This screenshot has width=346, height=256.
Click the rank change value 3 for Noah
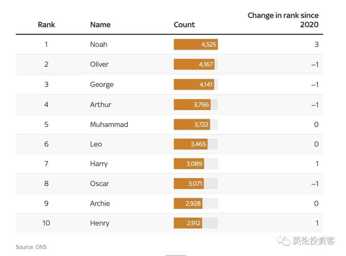click(316, 45)
